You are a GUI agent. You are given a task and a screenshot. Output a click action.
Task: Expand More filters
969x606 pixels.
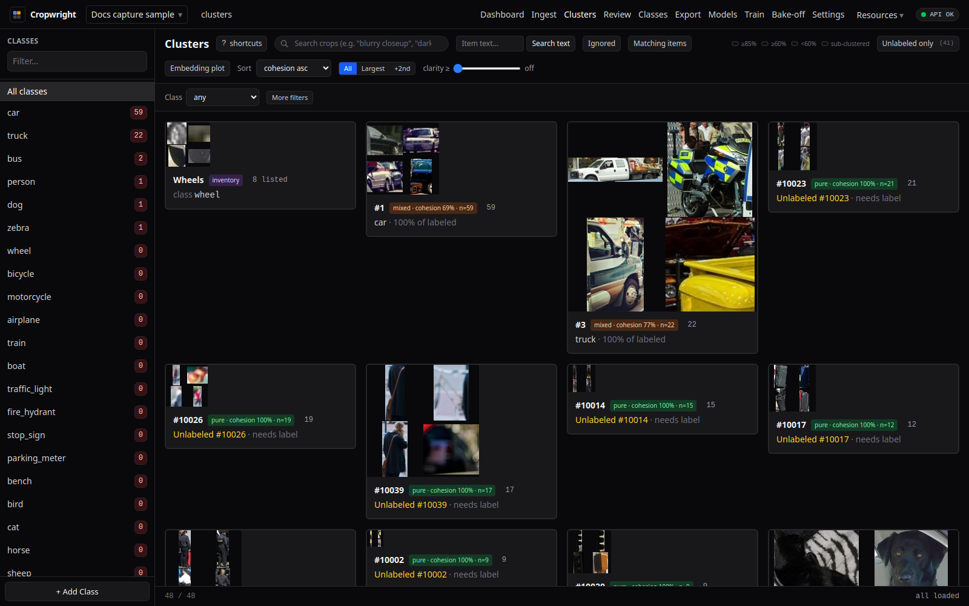pyautogui.click(x=289, y=98)
